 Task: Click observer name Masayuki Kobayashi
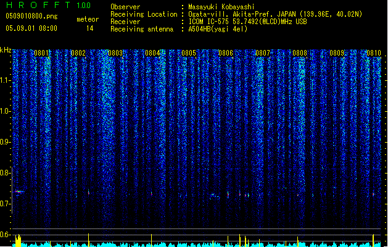click(221, 7)
